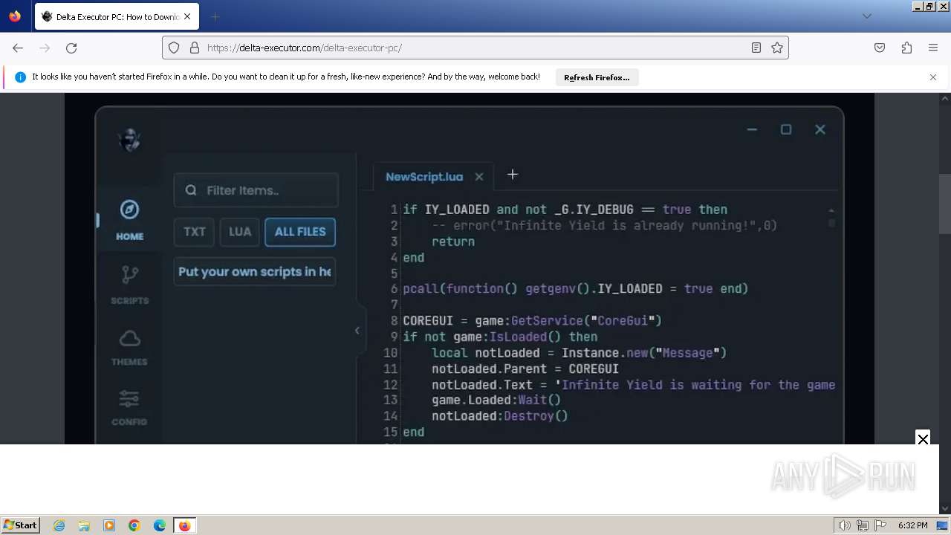The height and width of the screenshot is (535, 951).
Task: Click the system clock 6:32 PM
Action: 912,525
